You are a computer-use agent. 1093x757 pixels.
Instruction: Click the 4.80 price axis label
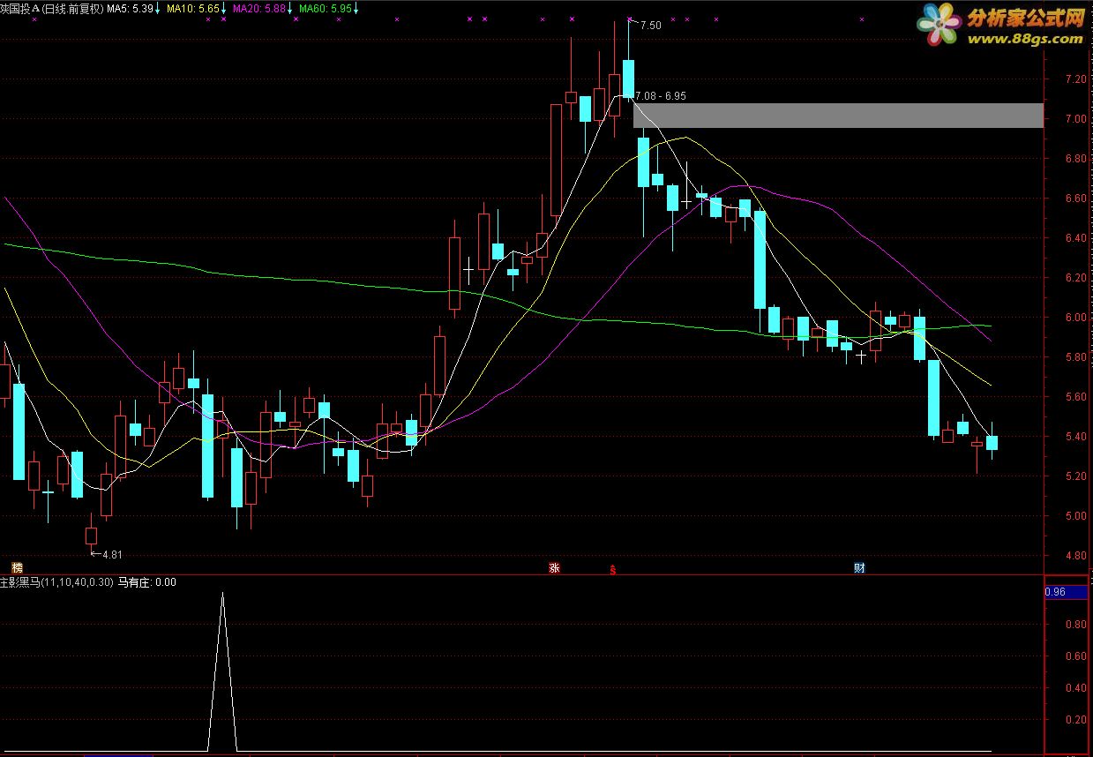1075,556
